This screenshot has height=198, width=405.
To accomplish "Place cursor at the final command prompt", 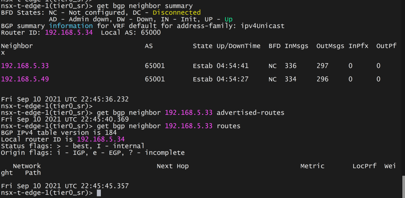I will (99, 193).
